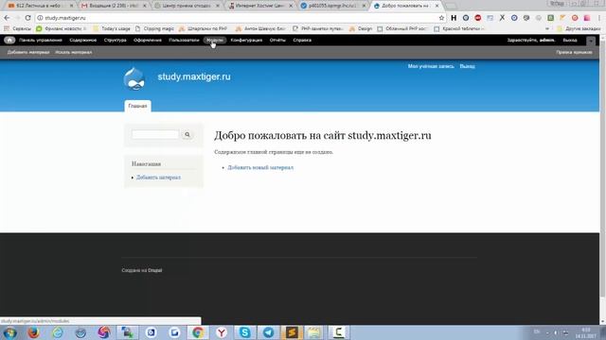
Task: Click the search magnifier button
Action: 187,134
